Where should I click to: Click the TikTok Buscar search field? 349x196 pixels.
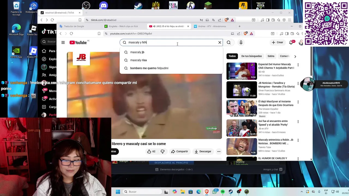49,42
